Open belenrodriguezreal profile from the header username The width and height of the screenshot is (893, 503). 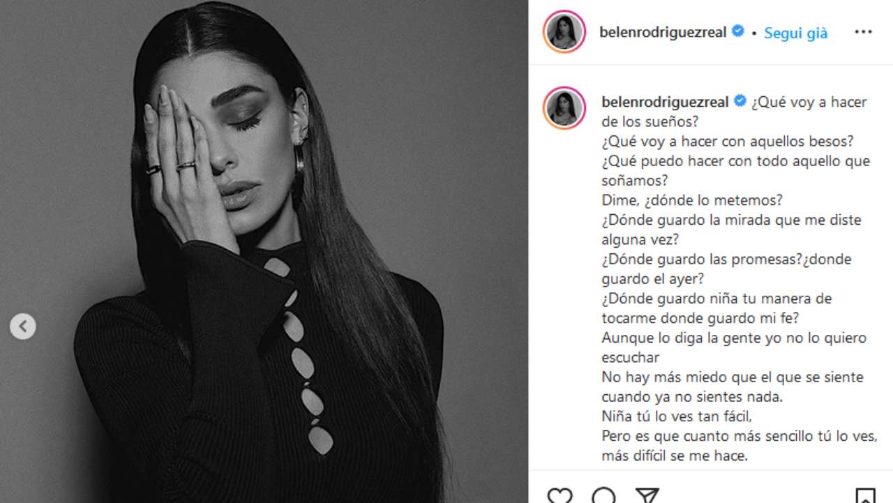click(663, 32)
